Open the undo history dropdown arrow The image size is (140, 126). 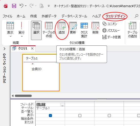click(x=26, y=6)
